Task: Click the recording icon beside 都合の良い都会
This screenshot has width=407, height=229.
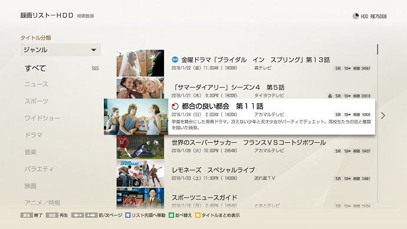Action: [x=175, y=106]
